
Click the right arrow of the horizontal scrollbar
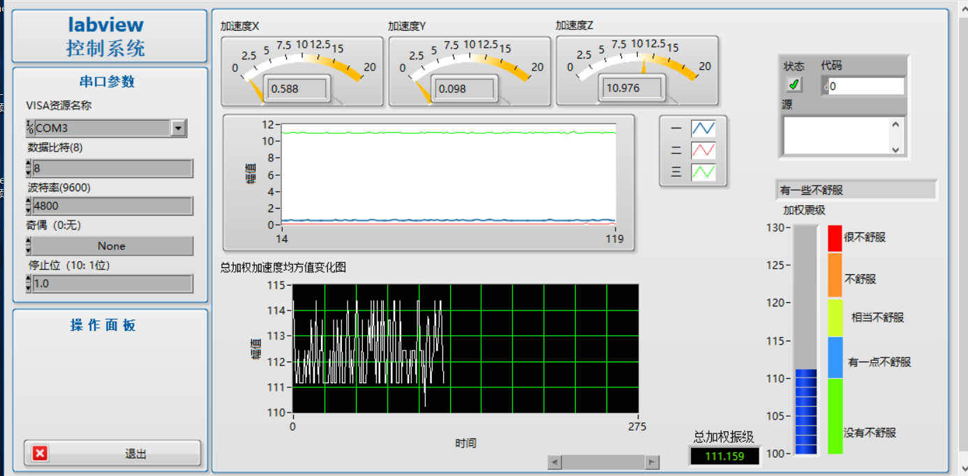652,462
